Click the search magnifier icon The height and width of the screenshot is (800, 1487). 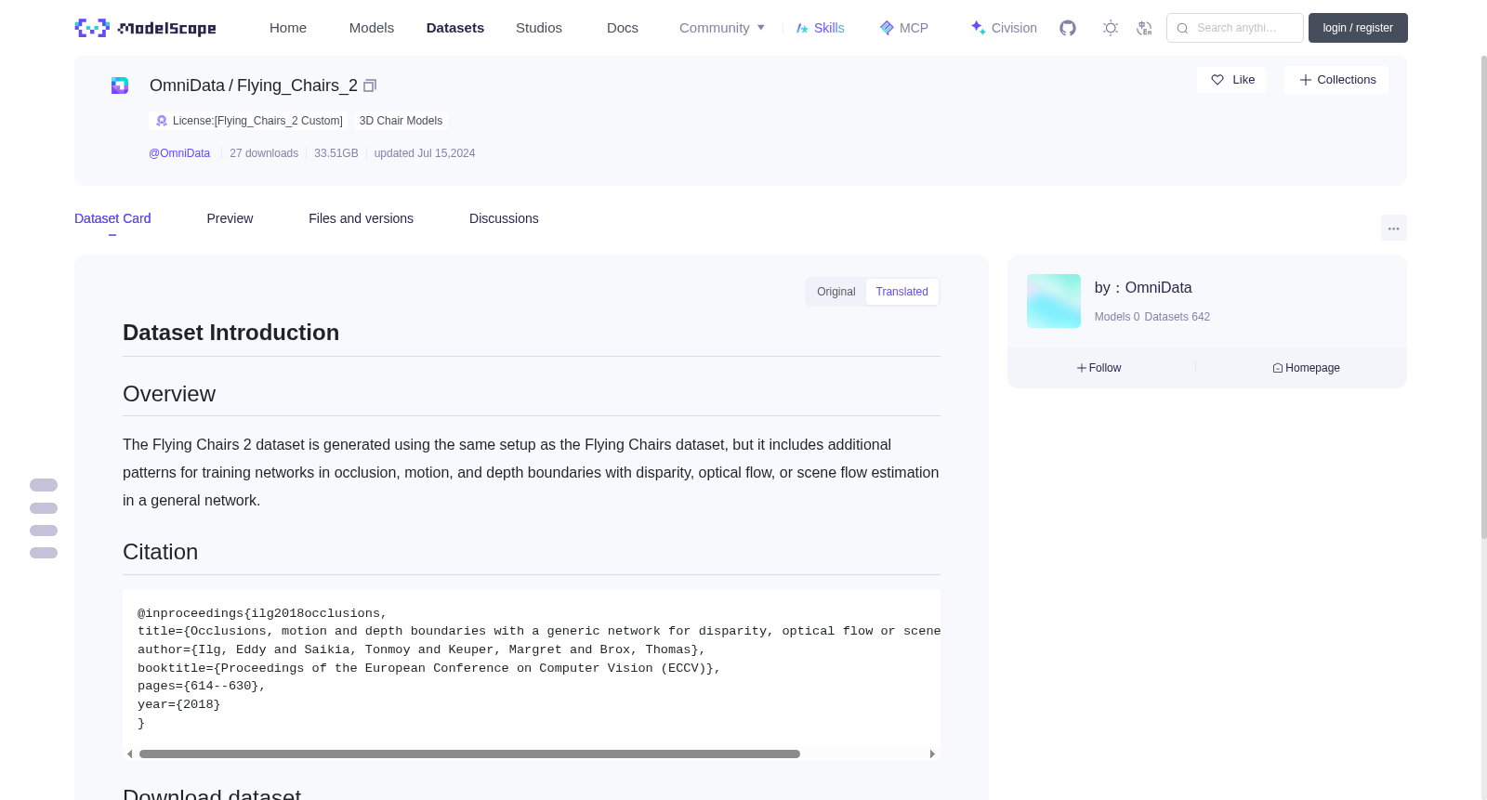pos(1182,28)
